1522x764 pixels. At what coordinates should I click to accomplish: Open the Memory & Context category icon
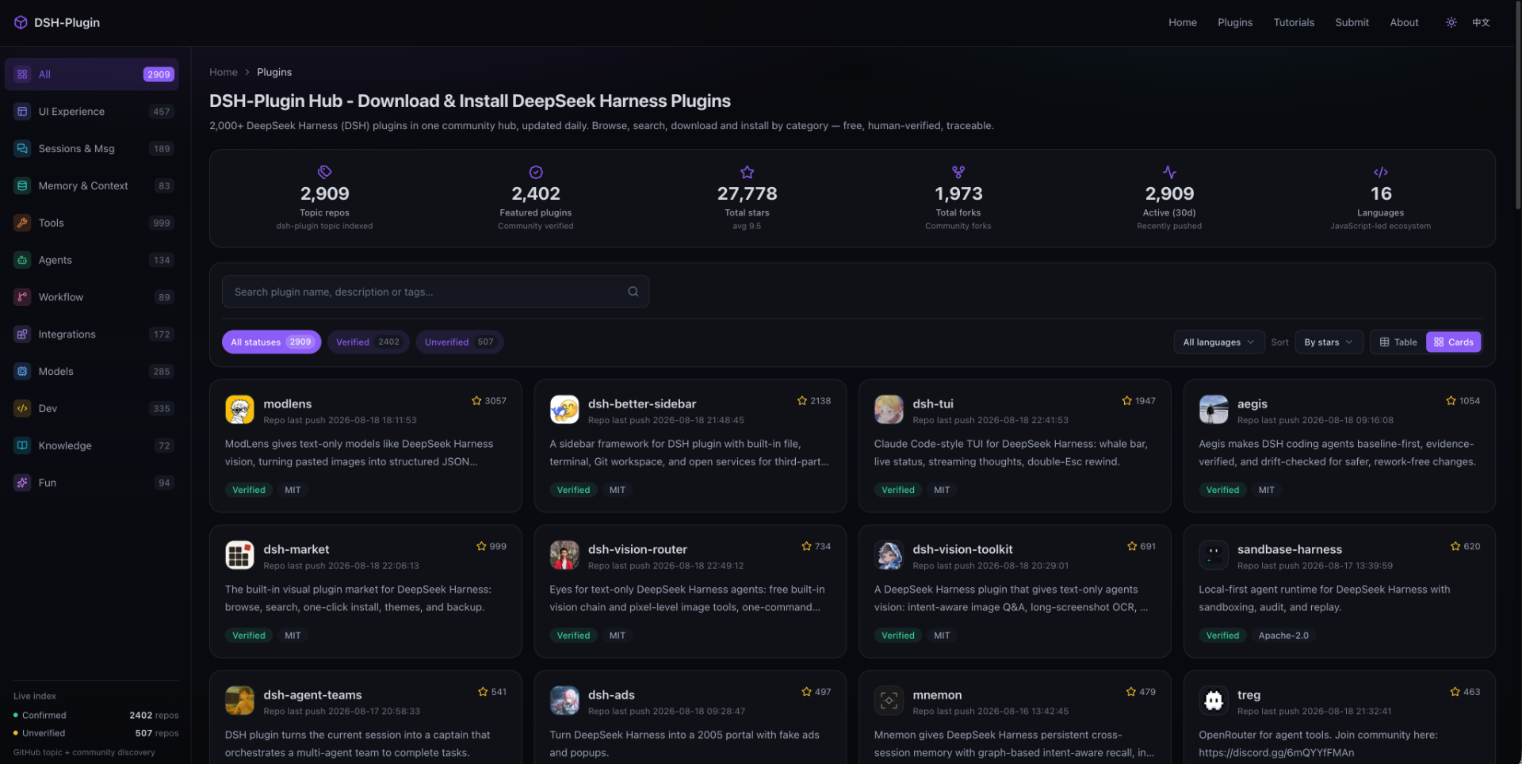click(22, 185)
